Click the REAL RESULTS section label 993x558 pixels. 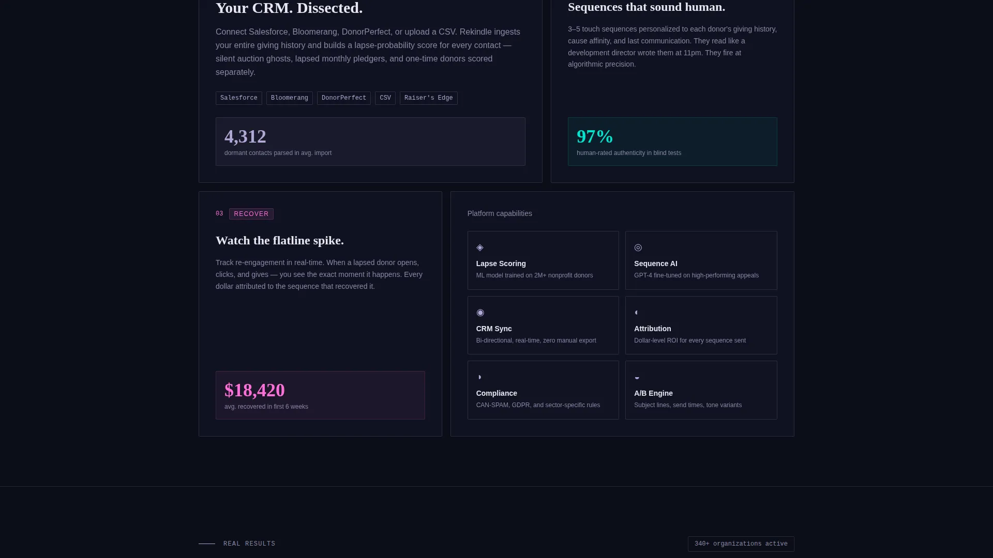pos(249,544)
